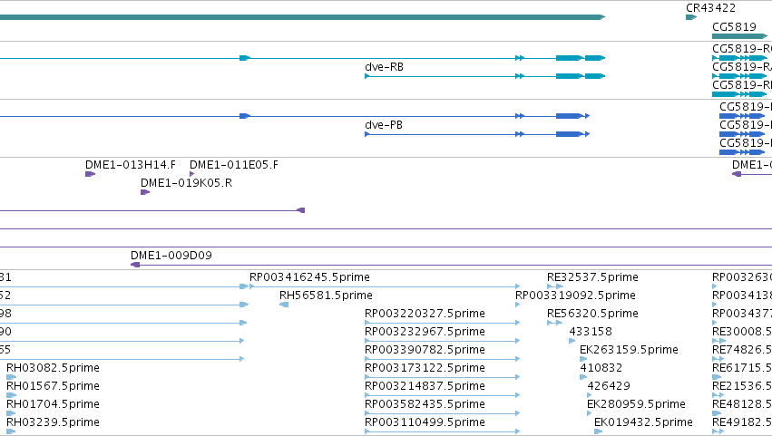Screen dimensions: 772x436
Task: Click the DME1-009D09 purple arrowhead glyph
Action: tap(135, 266)
